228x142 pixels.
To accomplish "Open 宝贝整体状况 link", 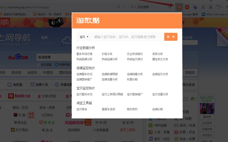I will coord(84,94).
